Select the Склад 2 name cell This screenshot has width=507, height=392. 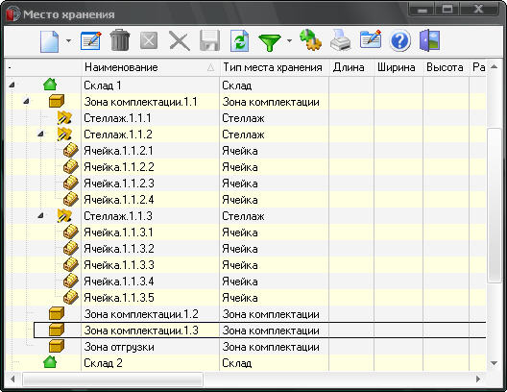[151, 363]
